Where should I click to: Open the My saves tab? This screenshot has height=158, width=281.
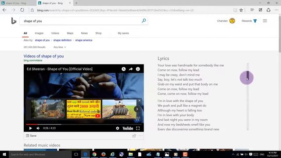(123, 33)
